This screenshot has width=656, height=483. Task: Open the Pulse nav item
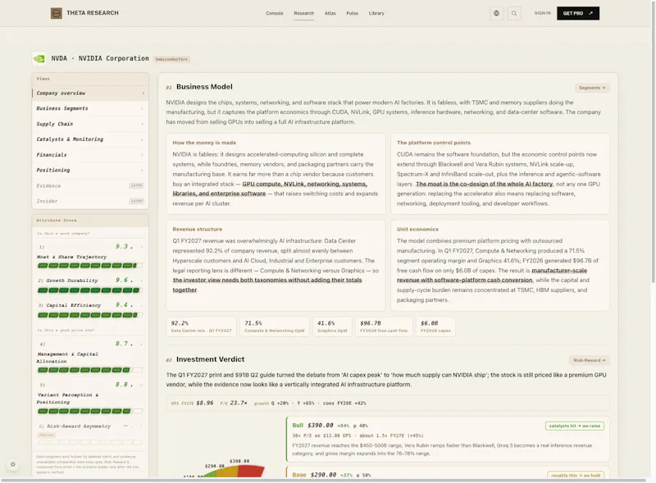pos(353,13)
